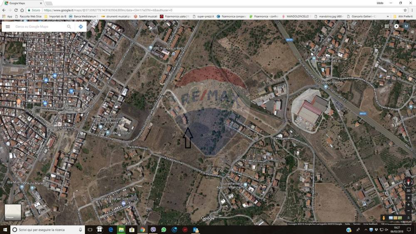Screen dimensions: 416x234
Task: Switch to Mappa view thumbnail
Action: click(x=13, y=212)
